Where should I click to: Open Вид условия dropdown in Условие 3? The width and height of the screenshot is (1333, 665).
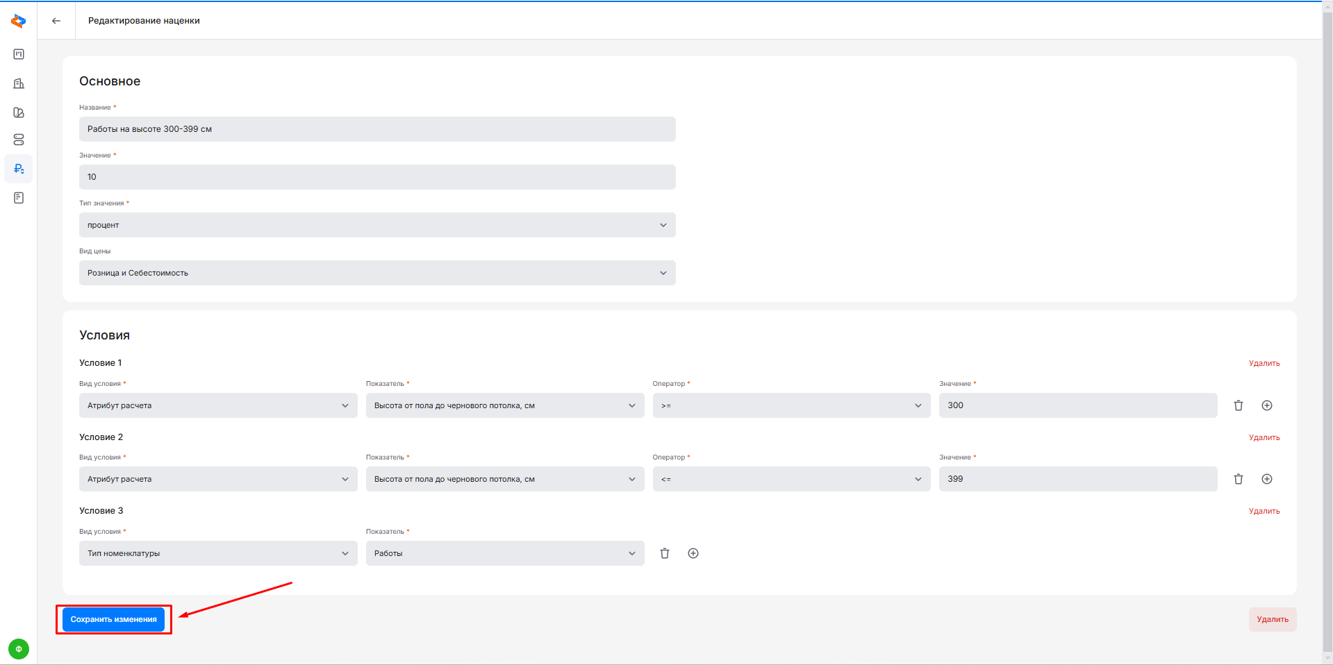(x=218, y=553)
